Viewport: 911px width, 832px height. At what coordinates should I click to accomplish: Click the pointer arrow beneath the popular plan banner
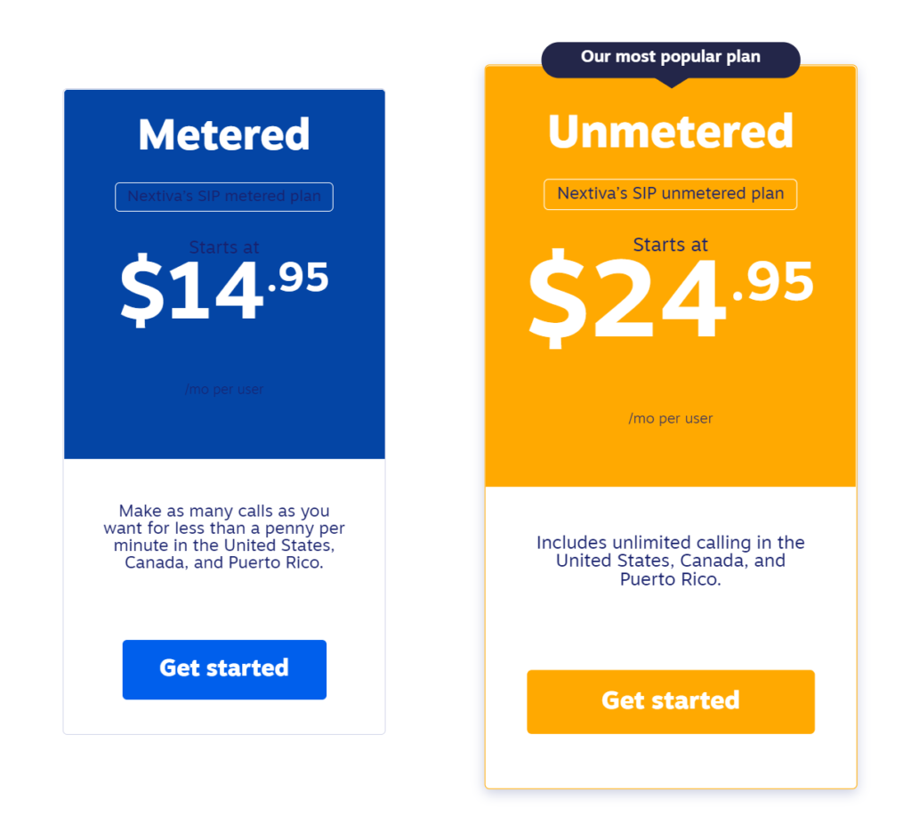point(671,83)
